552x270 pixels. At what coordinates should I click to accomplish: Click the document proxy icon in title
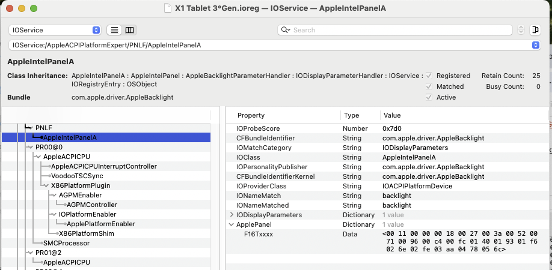click(x=168, y=8)
